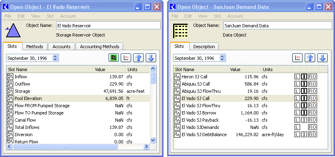Click the Abiquiu SJ Call slot icon
The width and height of the screenshot is (335, 157).
coord(177,84)
